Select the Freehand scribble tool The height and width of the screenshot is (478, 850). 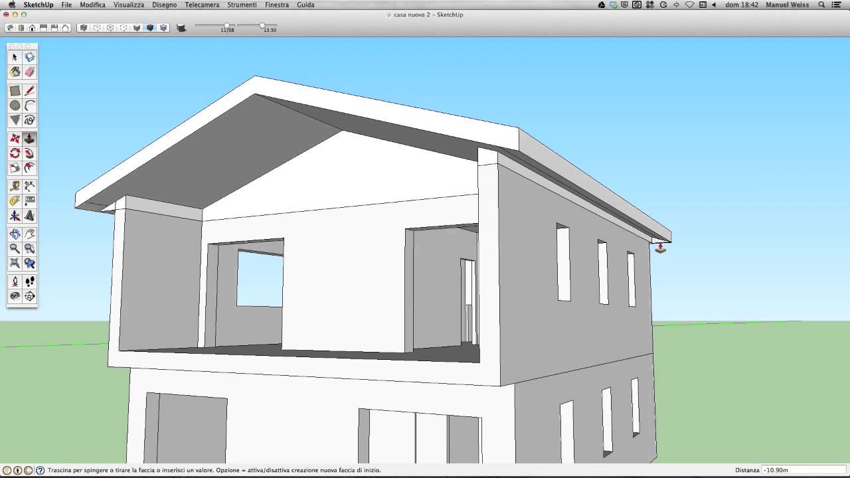point(30,120)
